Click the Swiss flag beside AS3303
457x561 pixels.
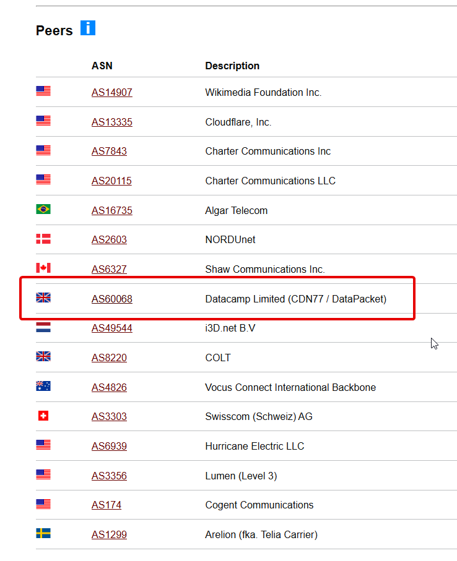coord(43,416)
